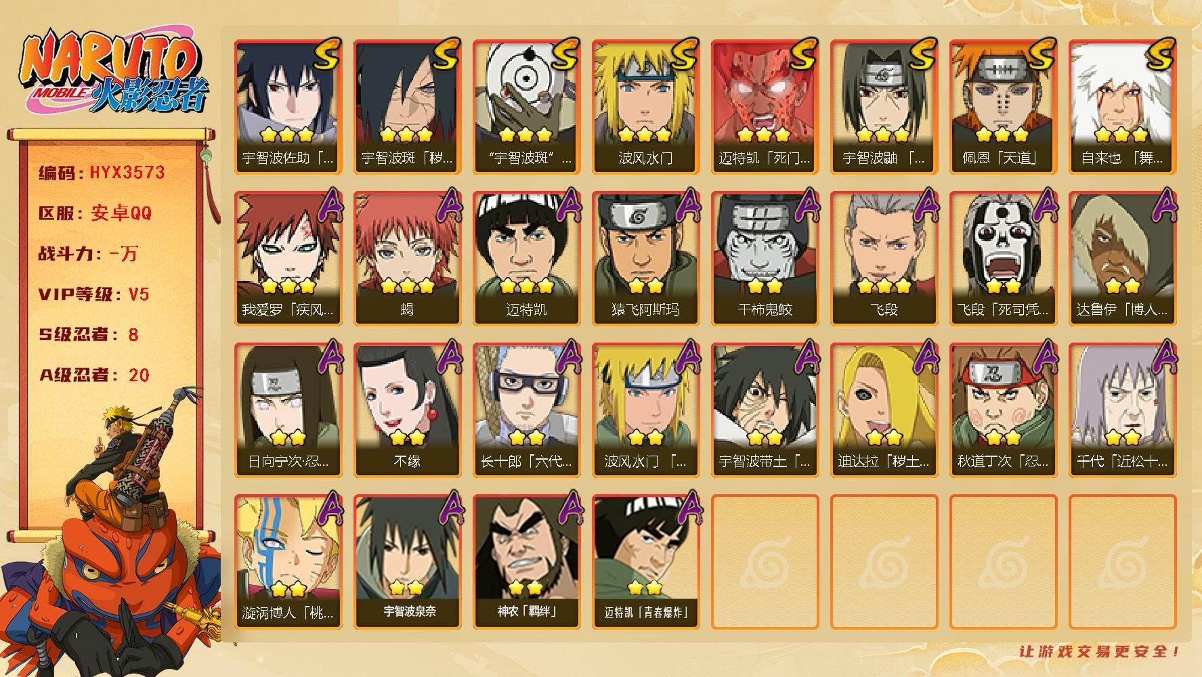Select the 迈特凯 A-rank card

(x=526, y=259)
